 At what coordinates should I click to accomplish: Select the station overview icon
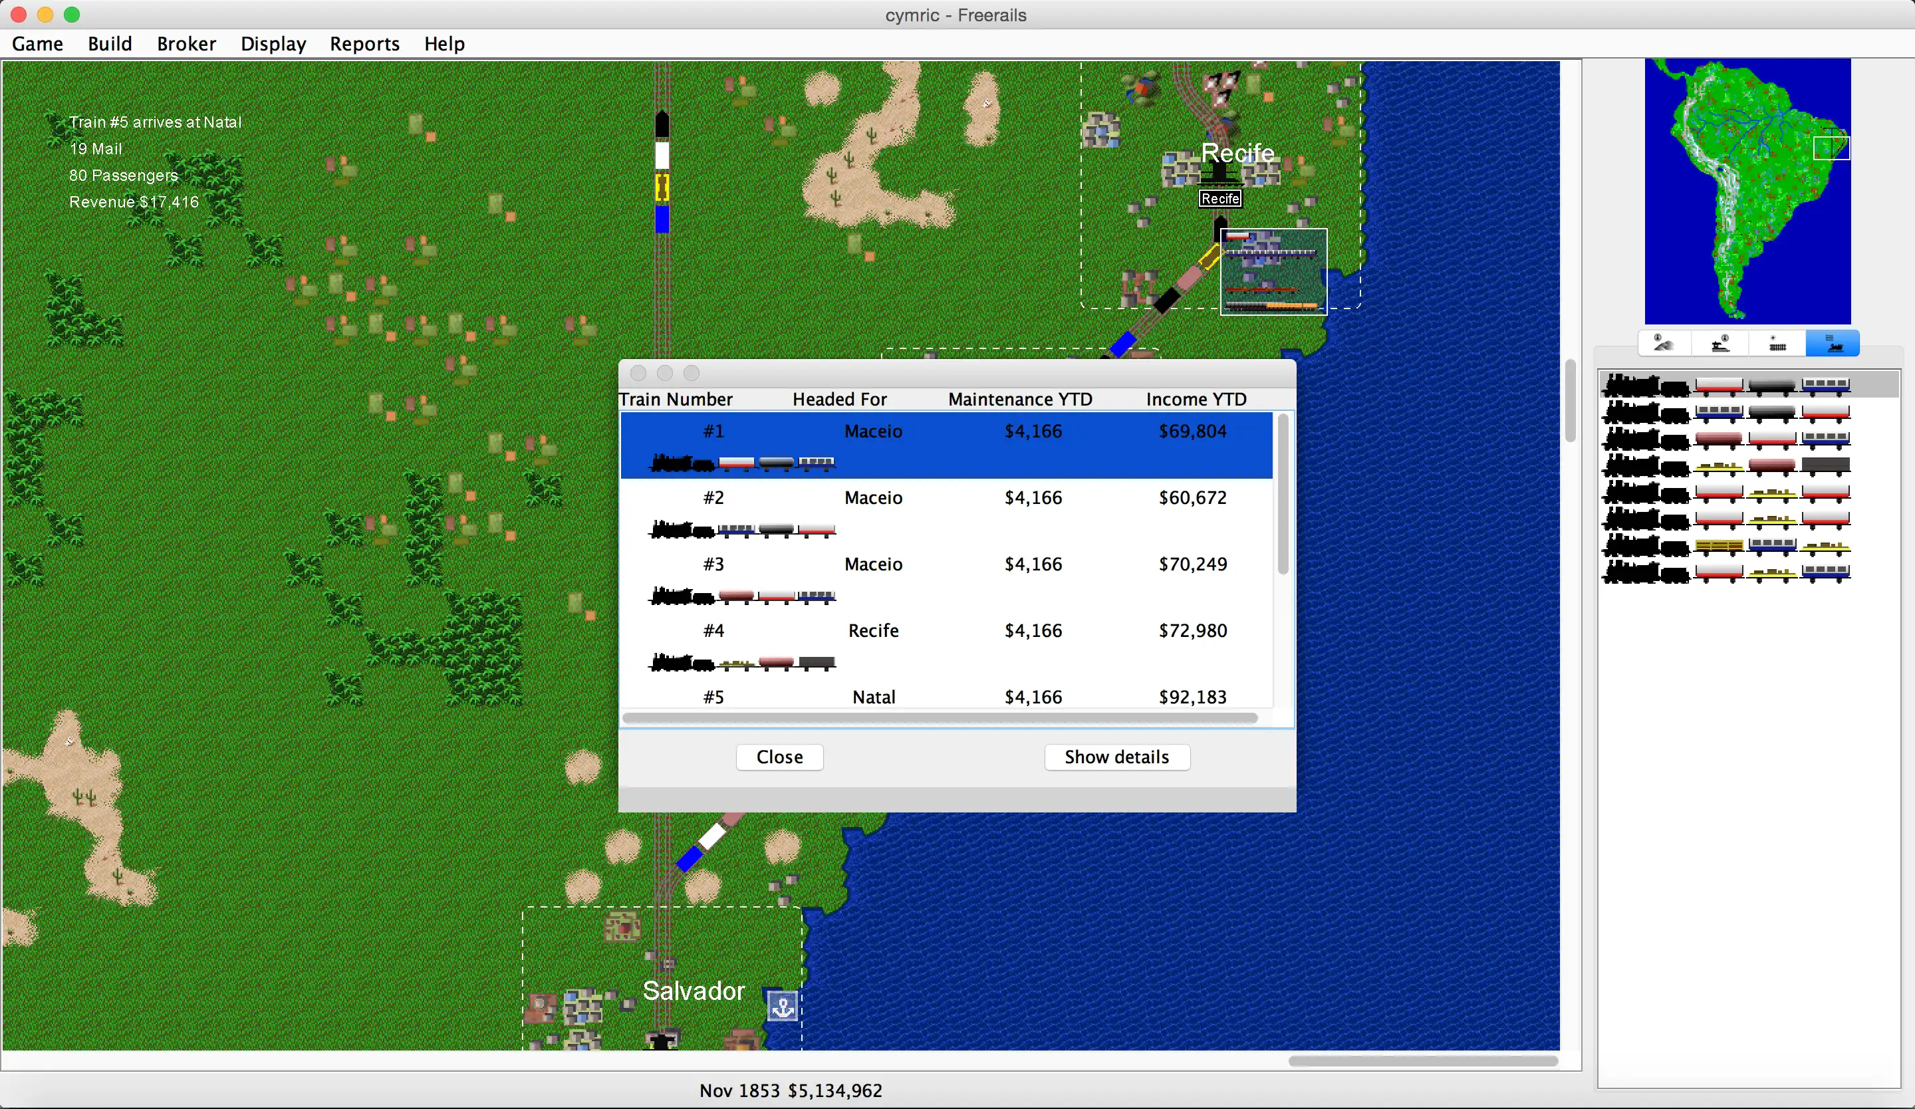click(x=1720, y=344)
